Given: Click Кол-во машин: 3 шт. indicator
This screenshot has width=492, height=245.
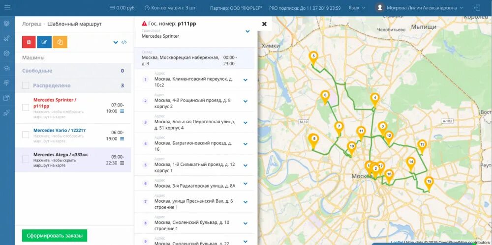Looking at the screenshot, I should [171, 8].
